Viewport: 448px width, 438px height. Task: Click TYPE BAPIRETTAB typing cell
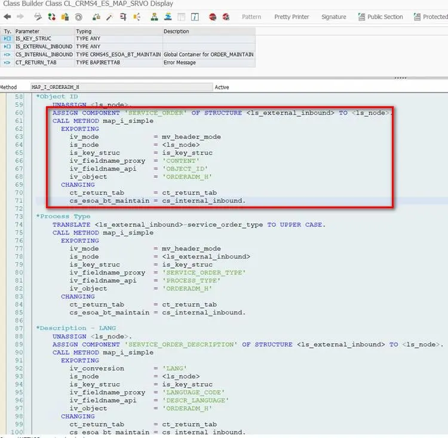pyautogui.click(x=119, y=63)
